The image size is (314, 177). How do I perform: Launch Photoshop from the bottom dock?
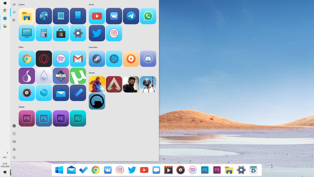coord(205,170)
